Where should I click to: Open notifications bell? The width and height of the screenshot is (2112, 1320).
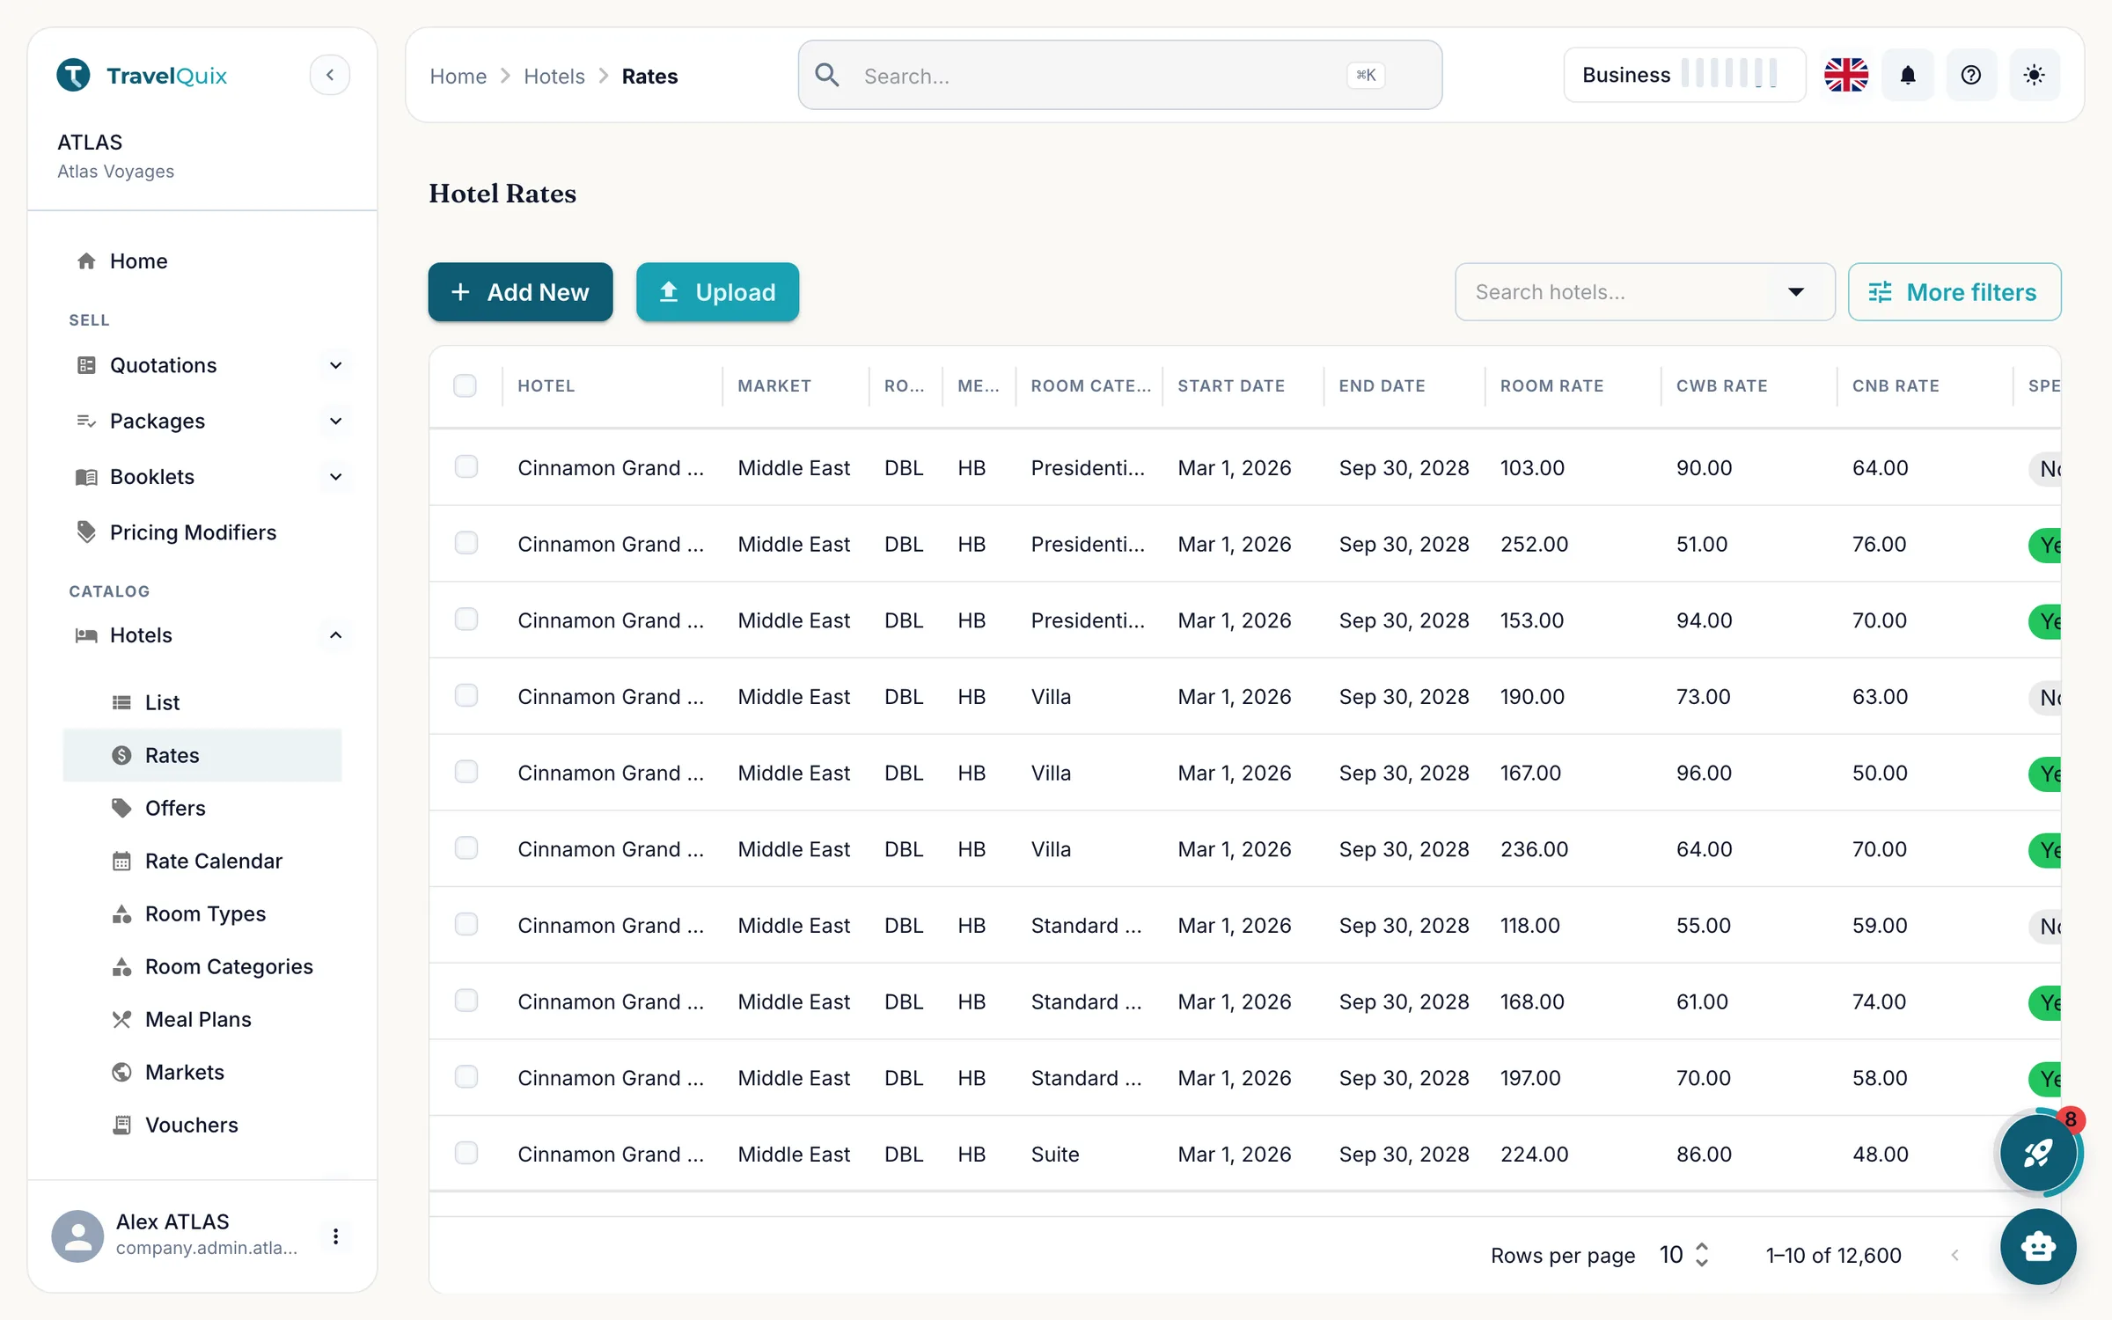tap(1908, 75)
